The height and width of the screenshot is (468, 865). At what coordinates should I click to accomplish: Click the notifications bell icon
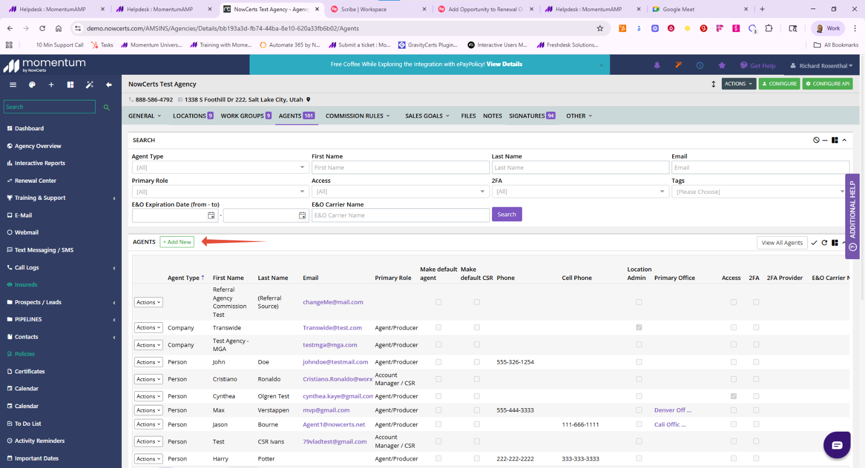(x=657, y=65)
